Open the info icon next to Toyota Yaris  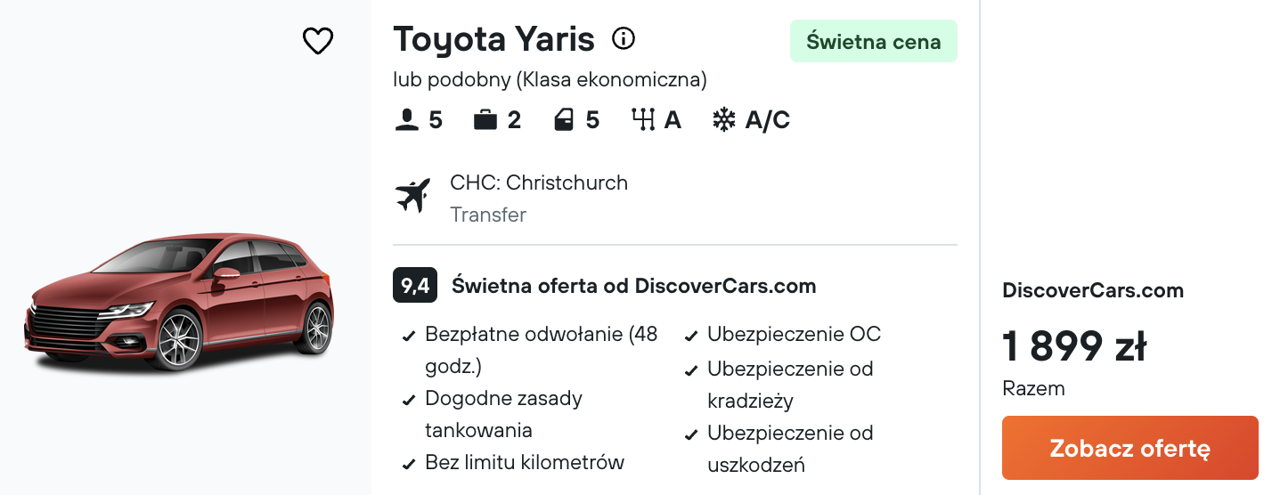(624, 38)
